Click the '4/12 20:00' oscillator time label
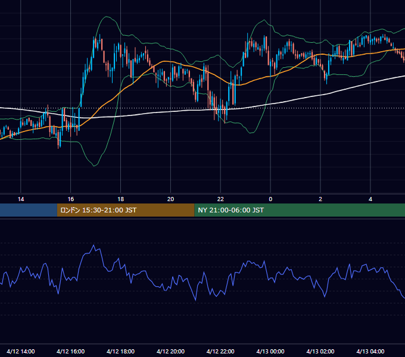This screenshot has height=357, width=405. [170, 351]
